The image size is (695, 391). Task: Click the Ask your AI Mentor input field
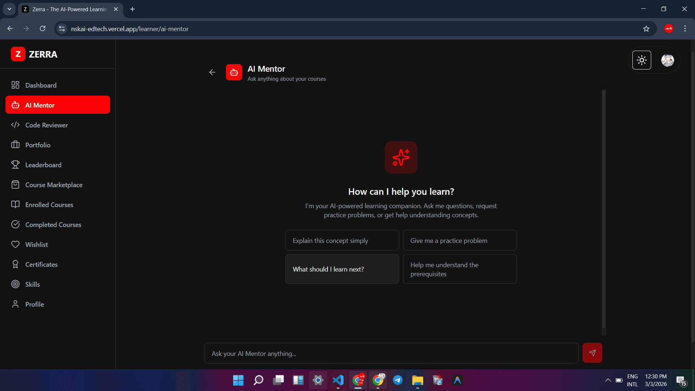391,353
